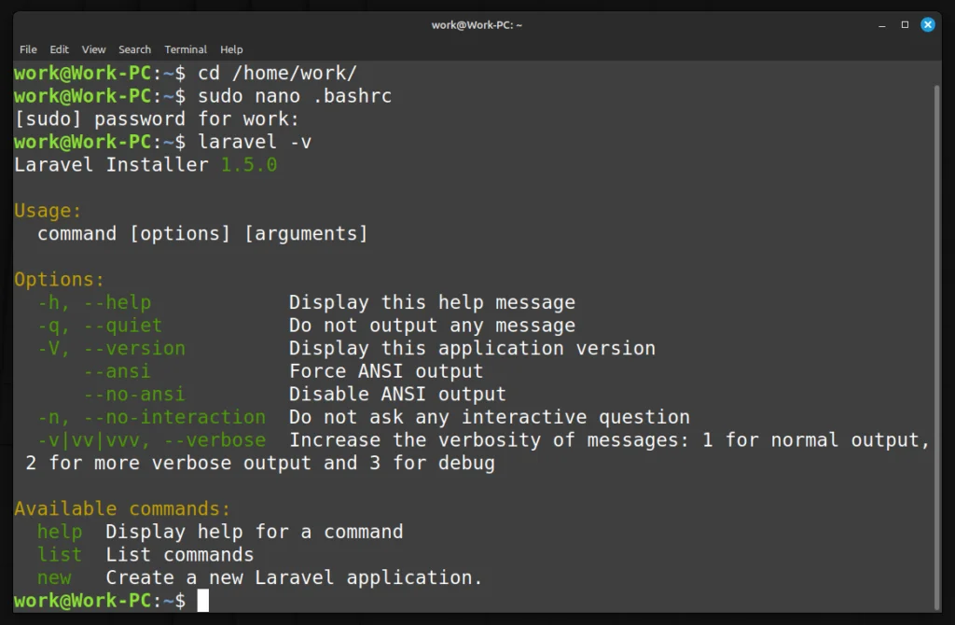955x625 pixels.
Task: Click the 'cd /home/work/' command text
Action: point(277,73)
